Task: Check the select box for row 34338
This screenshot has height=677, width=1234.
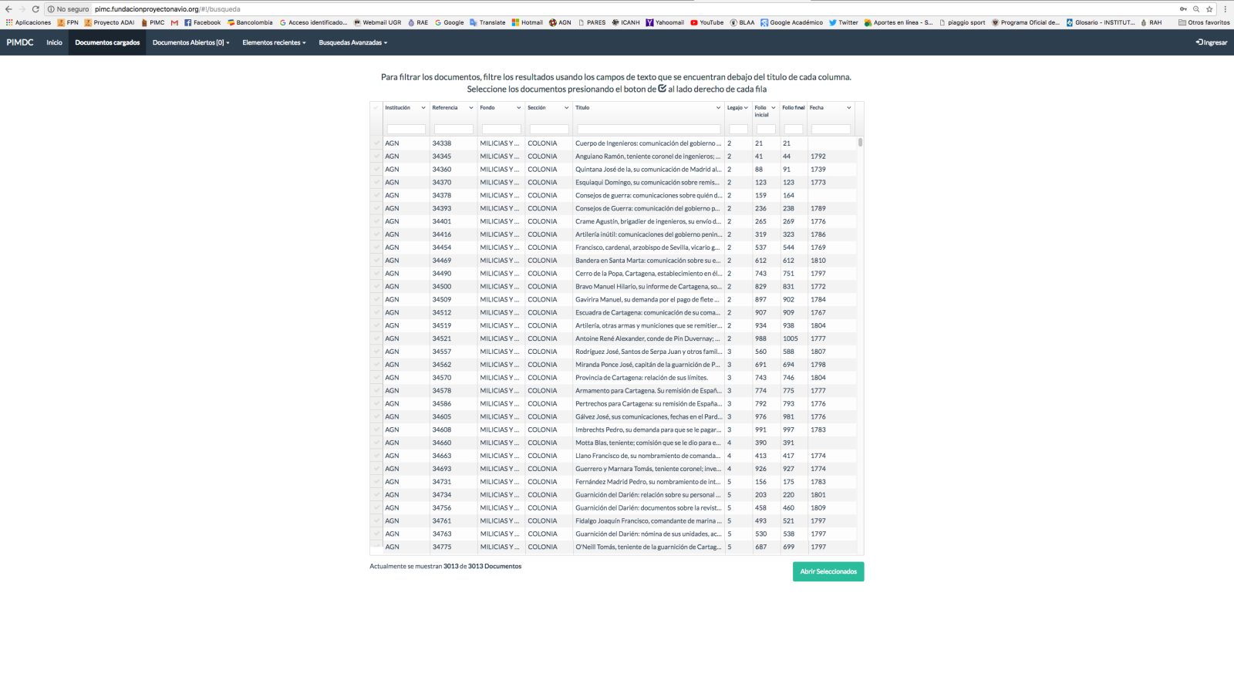Action: click(376, 143)
